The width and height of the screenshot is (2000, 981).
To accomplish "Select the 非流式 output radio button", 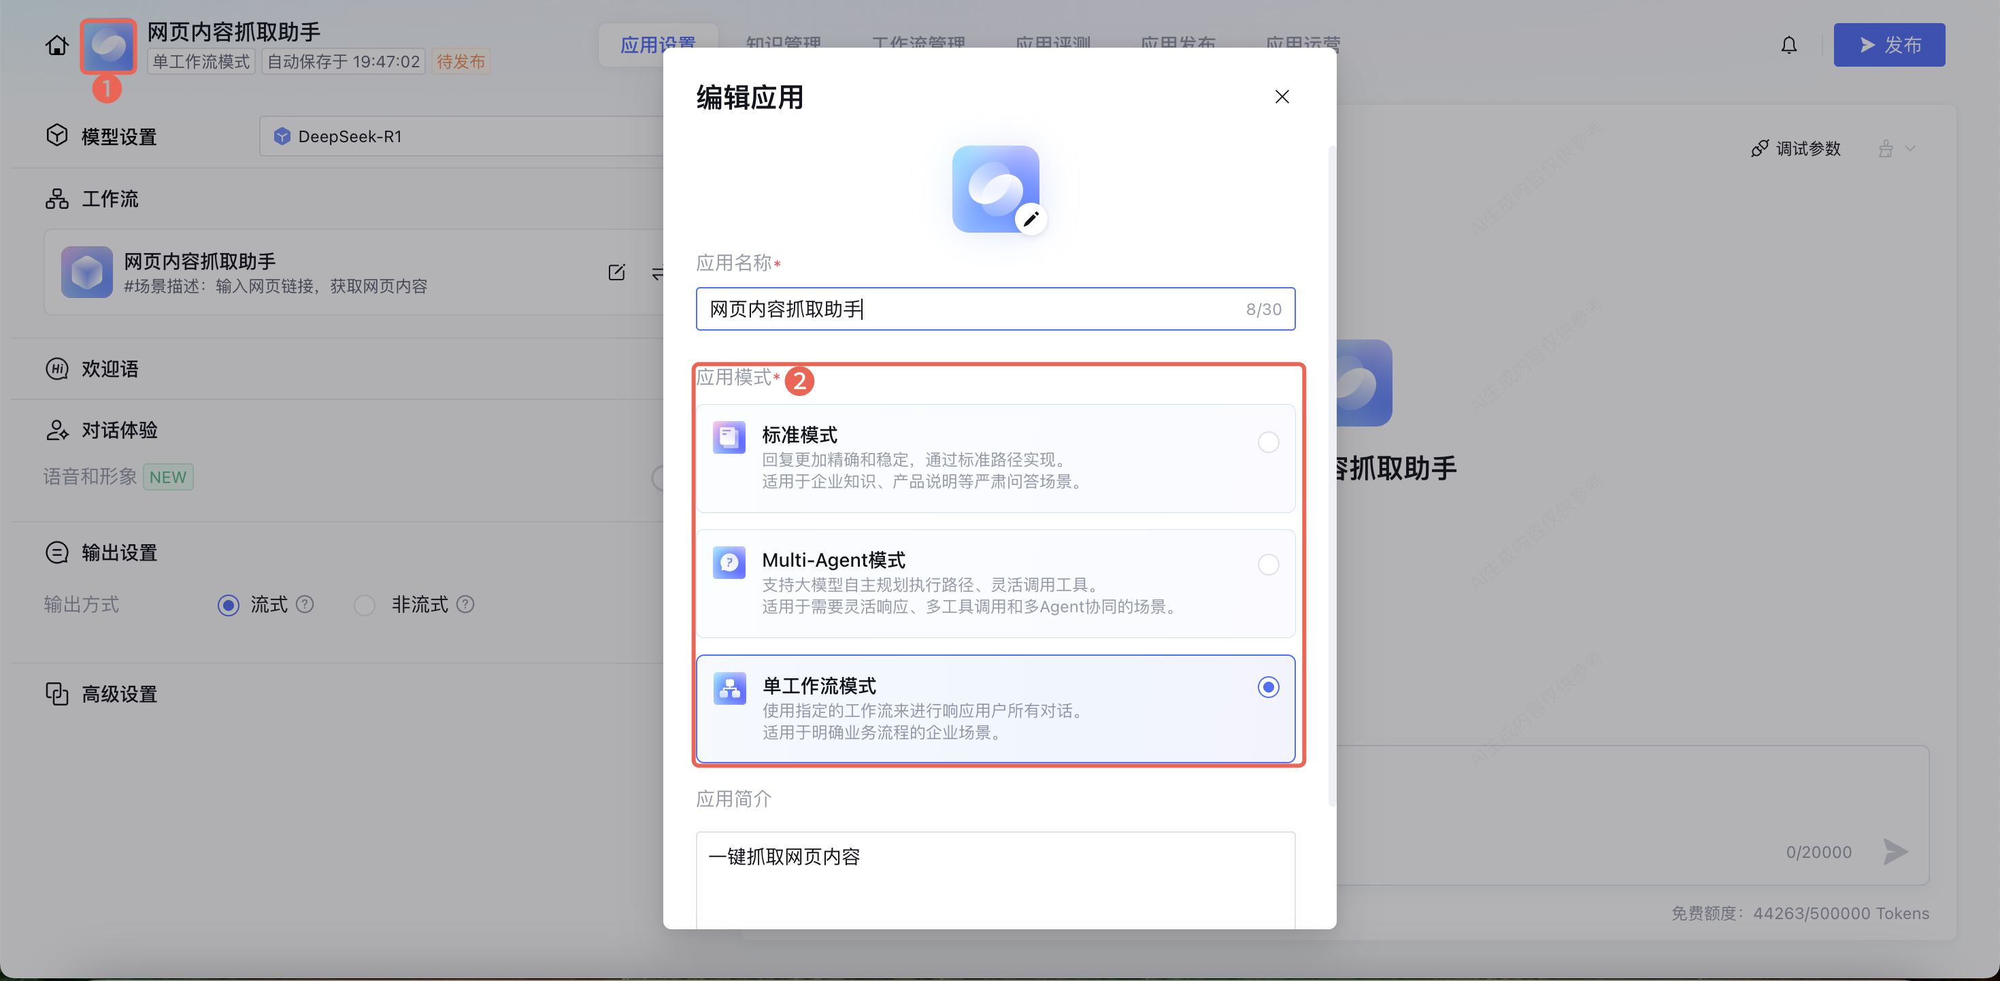I will tap(364, 605).
